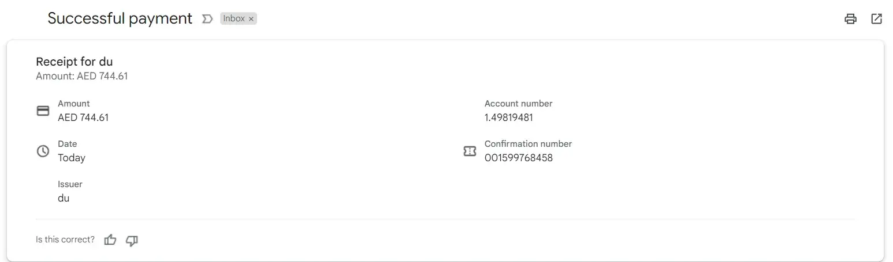Remove the Inbox label via x

tap(251, 19)
